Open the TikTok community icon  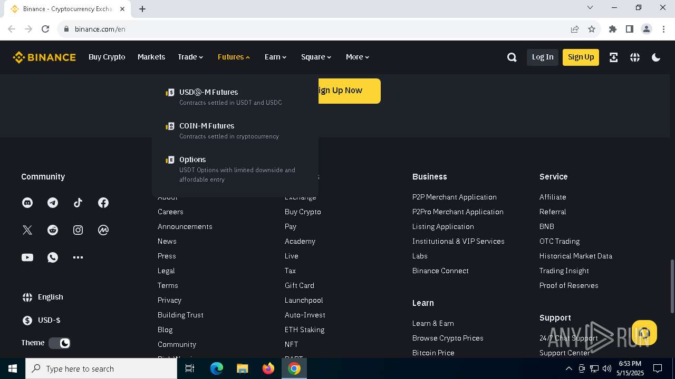tap(78, 203)
